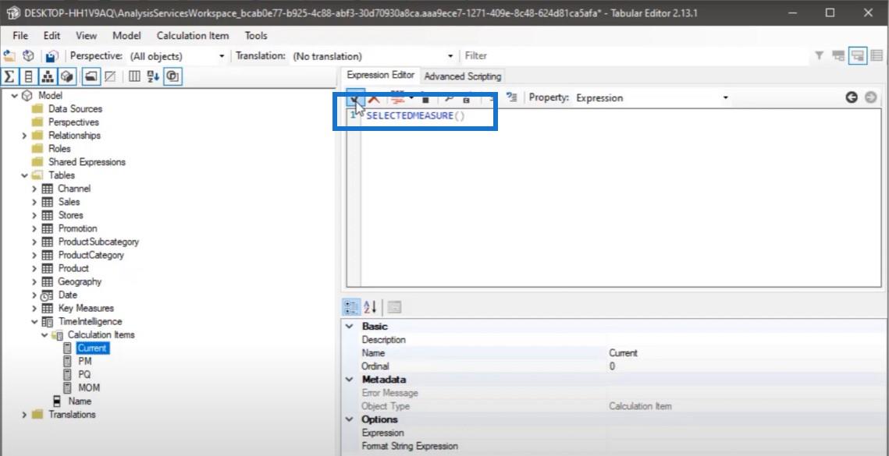Open the View menu
889x456 pixels.
[x=86, y=36]
